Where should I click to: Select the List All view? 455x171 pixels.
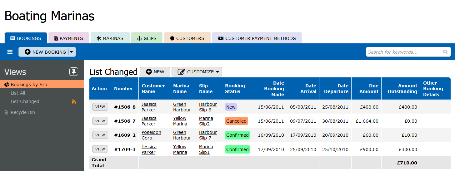[18, 93]
